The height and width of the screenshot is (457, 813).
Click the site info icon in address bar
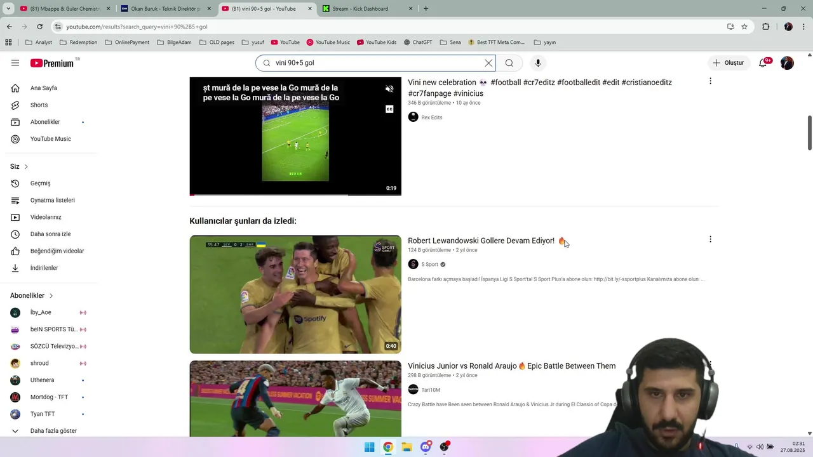58,27
